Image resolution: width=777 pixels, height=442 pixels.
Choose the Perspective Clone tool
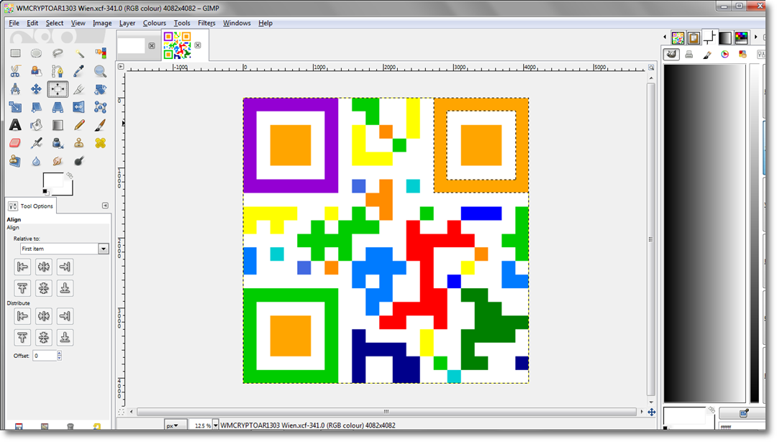[15, 161]
